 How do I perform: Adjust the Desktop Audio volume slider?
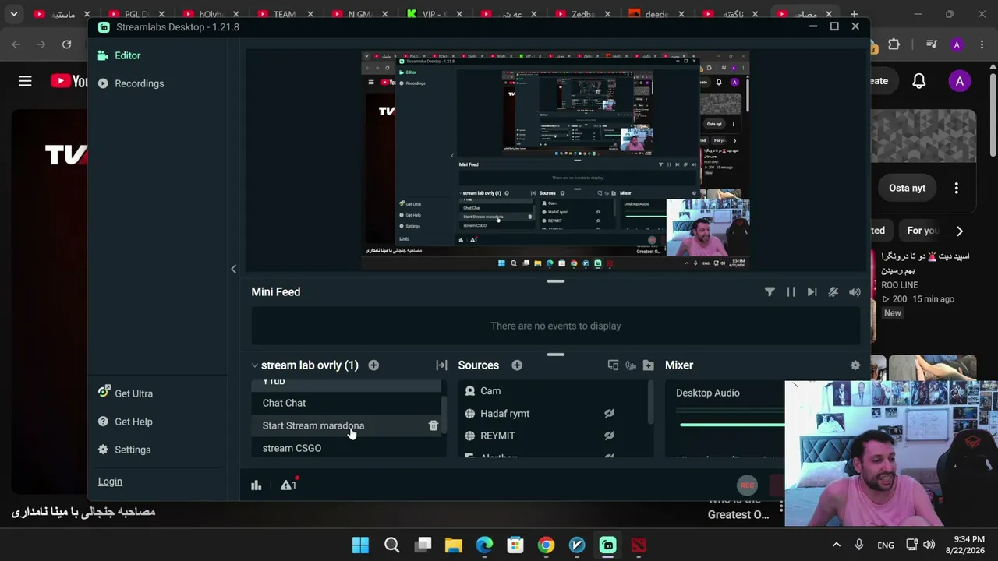click(x=732, y=425)
